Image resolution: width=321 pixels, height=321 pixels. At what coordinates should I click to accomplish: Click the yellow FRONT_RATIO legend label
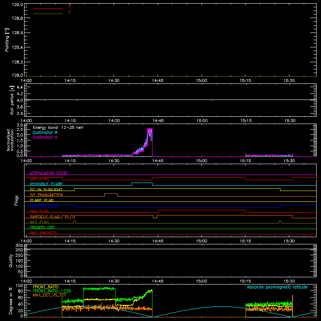[46, 287]
